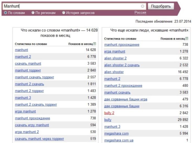The image size is (192, 143).
Task: Open the 'manhunt скачать' link in right table
Action: click(117, 92)
